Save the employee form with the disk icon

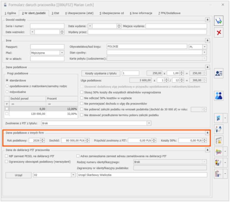tap(219, 21)
